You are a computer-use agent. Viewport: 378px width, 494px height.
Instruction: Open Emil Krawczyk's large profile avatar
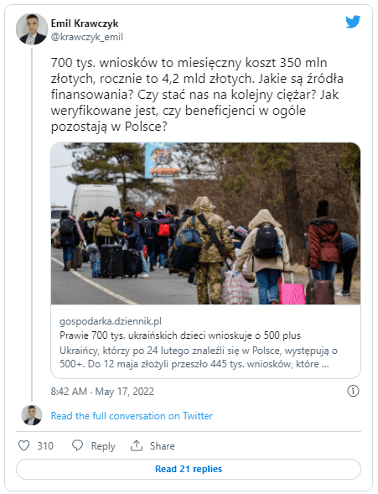tap(32, 29)
